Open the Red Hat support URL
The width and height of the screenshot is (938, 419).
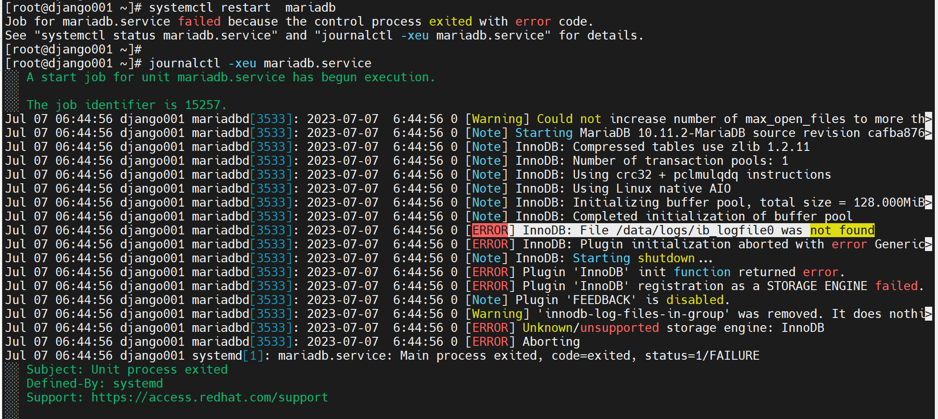(x=209, y=397)
